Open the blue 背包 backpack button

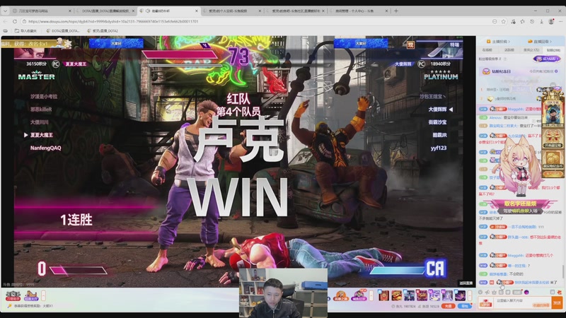coord(465,306)
